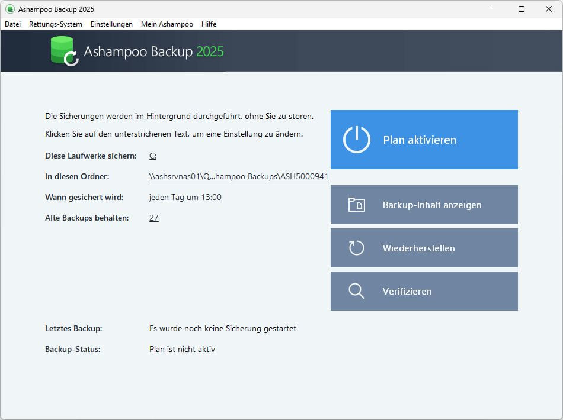Start a restore with Wiederherstellen
This screenshot has width=563, height=420.
[x=424, y=247]
